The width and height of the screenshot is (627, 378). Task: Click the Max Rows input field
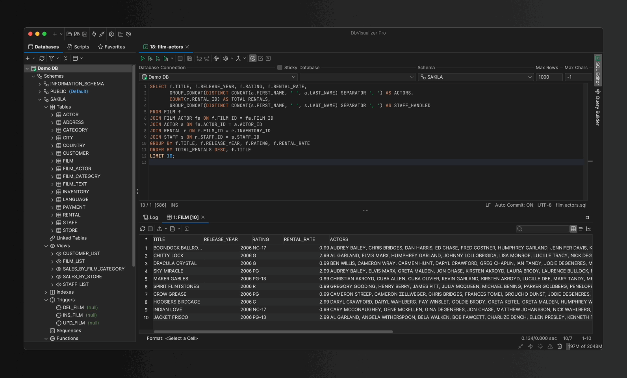549,77
